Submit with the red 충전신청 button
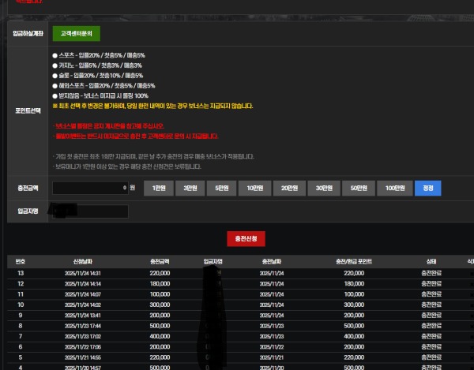Viewport: 474px width, 370px height. [246, 238]
